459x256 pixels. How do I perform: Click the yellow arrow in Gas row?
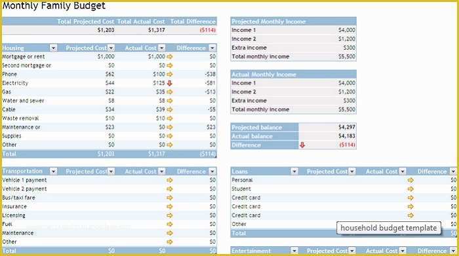[x=170, y=92]
